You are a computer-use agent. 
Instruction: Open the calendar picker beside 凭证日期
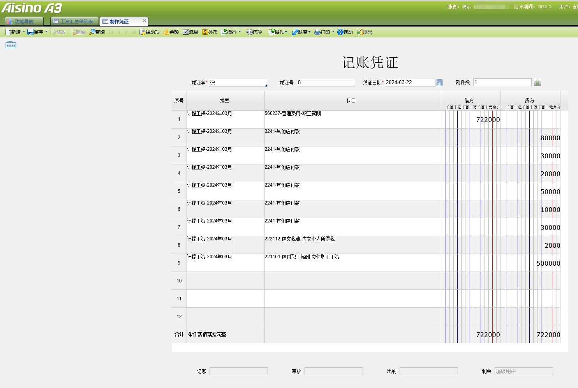pos(439,82)
